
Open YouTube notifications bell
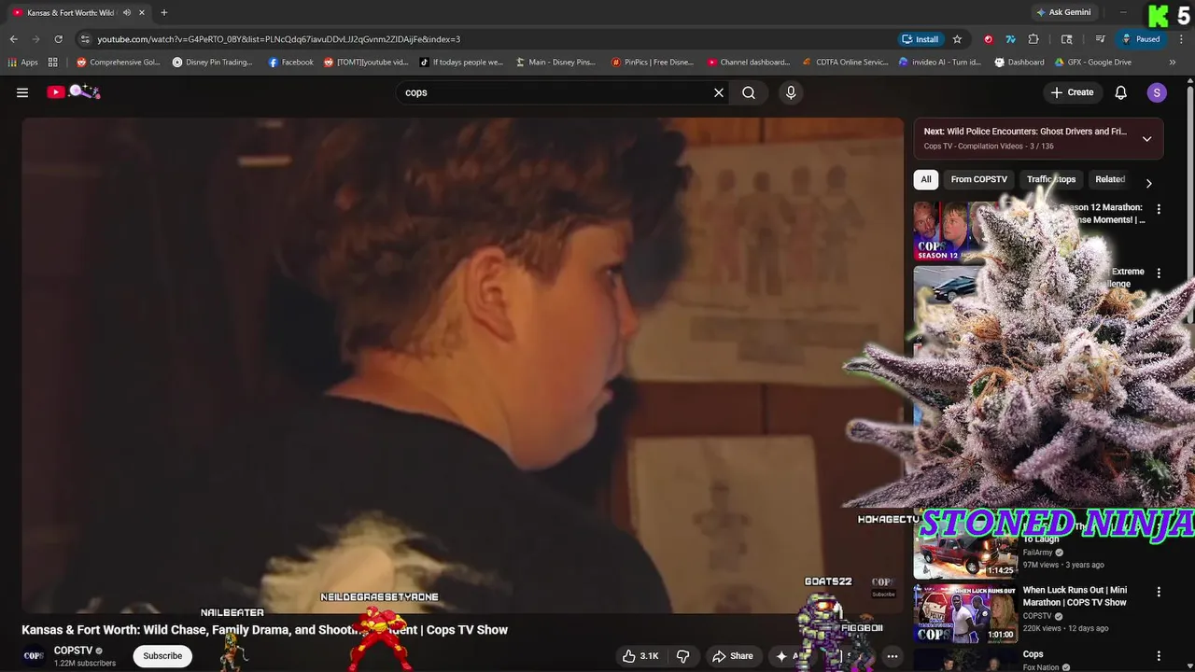(1121, 92)
